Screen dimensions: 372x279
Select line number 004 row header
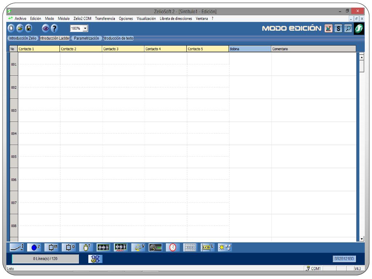tap(14, 134)
